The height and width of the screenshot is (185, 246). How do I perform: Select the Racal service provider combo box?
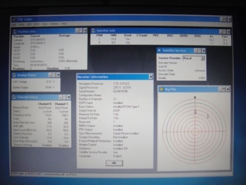[x=194, y=58]
